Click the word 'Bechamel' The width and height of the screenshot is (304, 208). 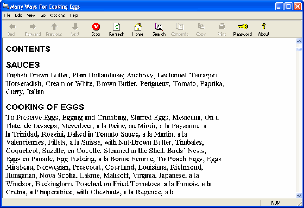click(172, 75)
